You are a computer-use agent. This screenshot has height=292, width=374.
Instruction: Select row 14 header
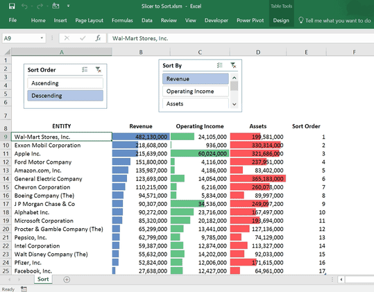(x=6, y=179)
